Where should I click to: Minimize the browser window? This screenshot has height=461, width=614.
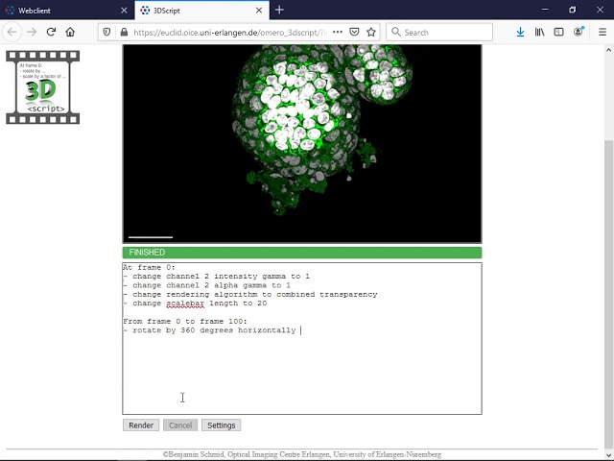point(545,10)
